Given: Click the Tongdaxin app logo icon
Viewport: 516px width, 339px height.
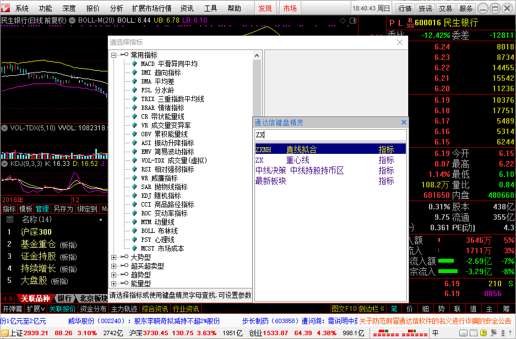Looking at the screenshot, I should (6, 8).
